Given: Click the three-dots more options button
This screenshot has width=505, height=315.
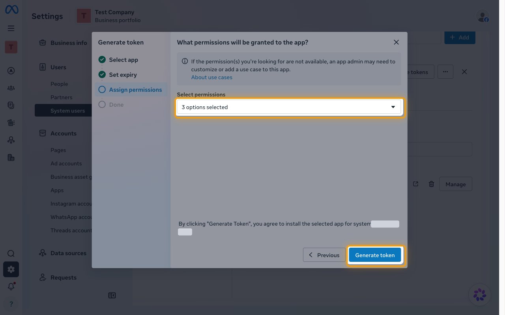Looking at the screenshot, I should click(x=445, y=72).
